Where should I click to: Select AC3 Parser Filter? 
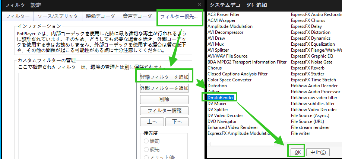[224, 14]
